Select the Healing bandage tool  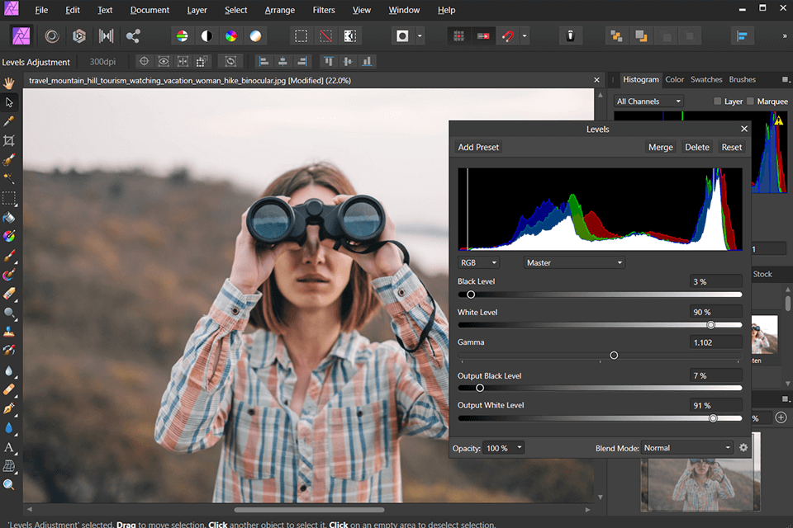9,389
